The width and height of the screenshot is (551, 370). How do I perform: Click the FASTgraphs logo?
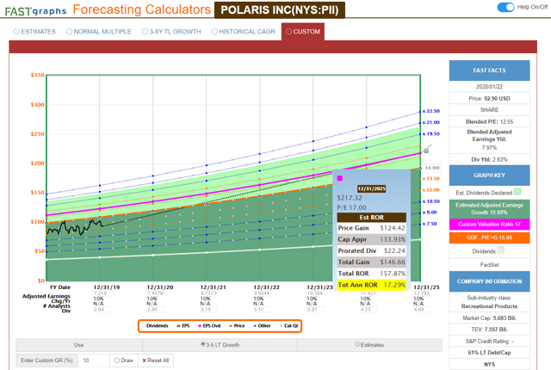point(35,11)
